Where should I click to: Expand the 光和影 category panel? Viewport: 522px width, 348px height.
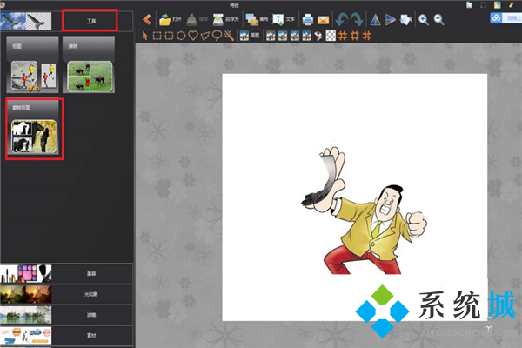66,292
